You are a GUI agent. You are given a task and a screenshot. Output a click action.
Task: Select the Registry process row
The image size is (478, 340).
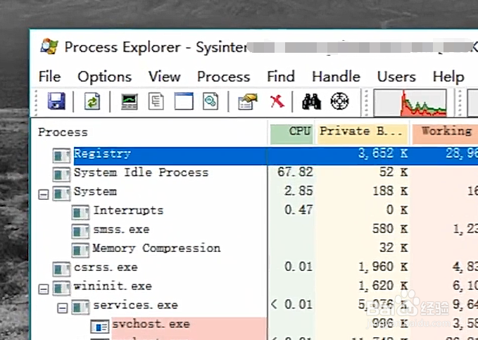[x=275, y=156]
